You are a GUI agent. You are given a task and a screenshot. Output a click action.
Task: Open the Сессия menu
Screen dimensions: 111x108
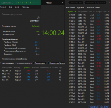3,7
